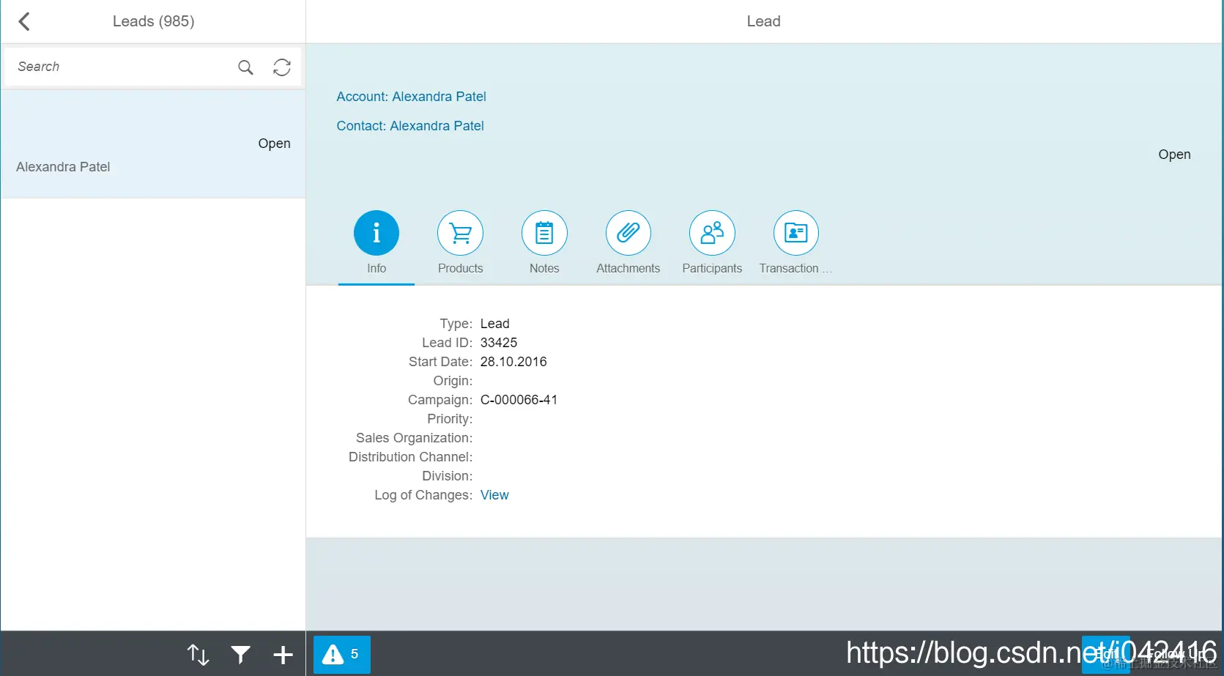Open the Attachments paperclip icon
This screenshot has width=1224, height=676.
coord(628,233)
